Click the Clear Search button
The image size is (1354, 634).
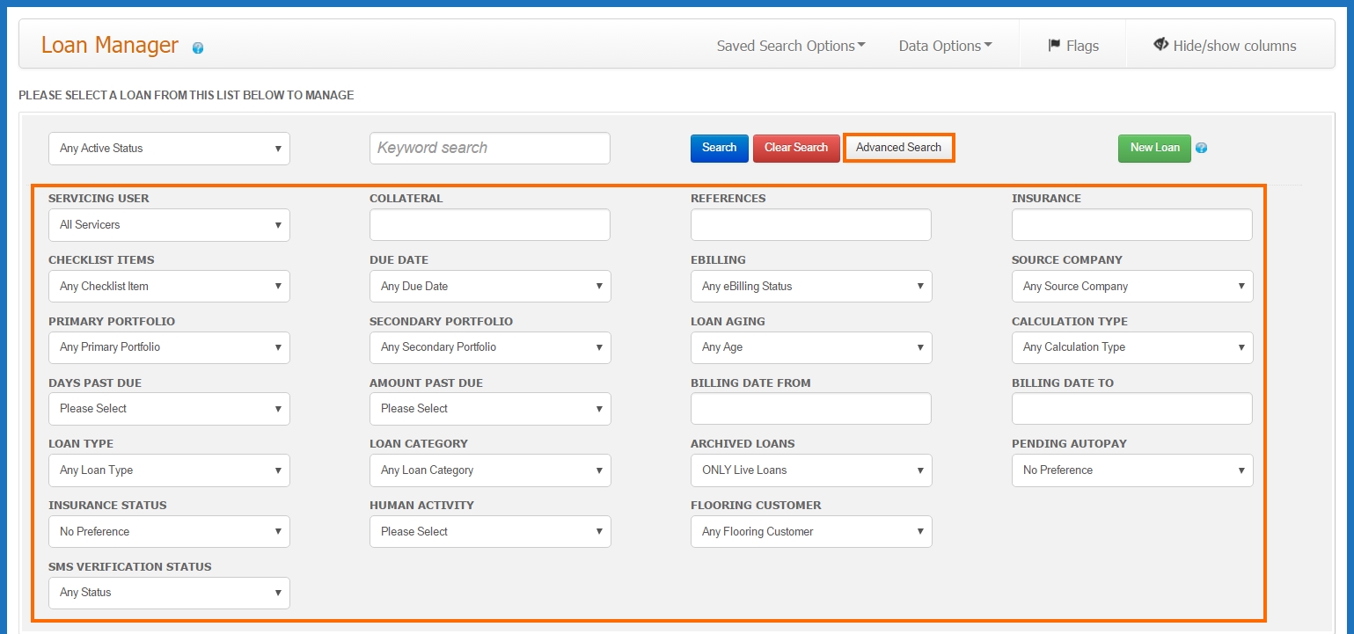tap(795, 148)
